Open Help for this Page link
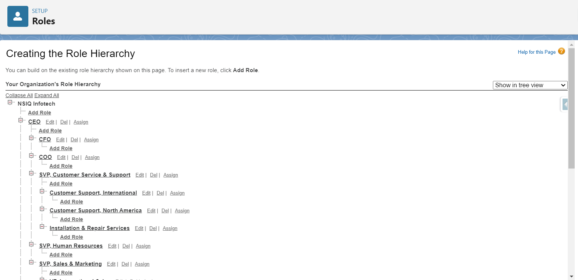Screen dimensions: 578x280 coord(536,52)
